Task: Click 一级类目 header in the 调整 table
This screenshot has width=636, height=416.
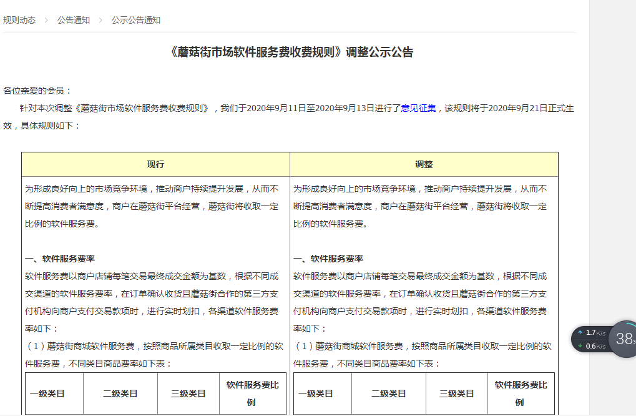Action: tap(323, 394)
